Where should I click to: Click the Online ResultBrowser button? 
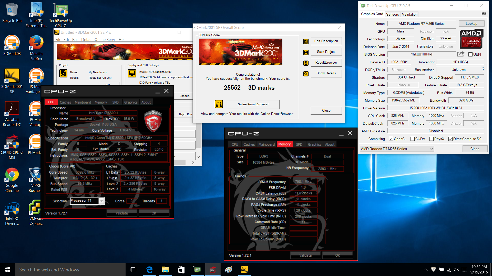click(x=253, y=104)
